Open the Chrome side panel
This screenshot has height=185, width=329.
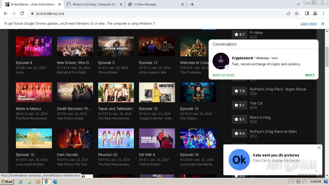click(307, 14)
